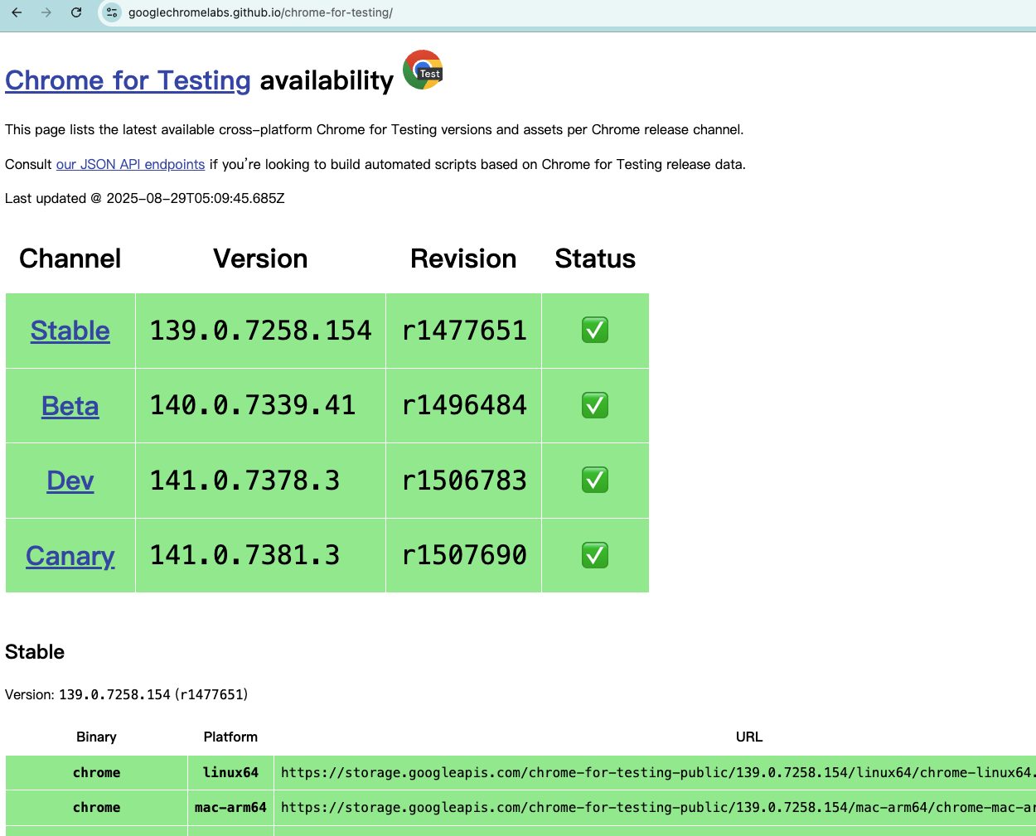This screenshot has height=836, width=1036.
Task: Click revision r1496484 cell
Action: [464, 405]
